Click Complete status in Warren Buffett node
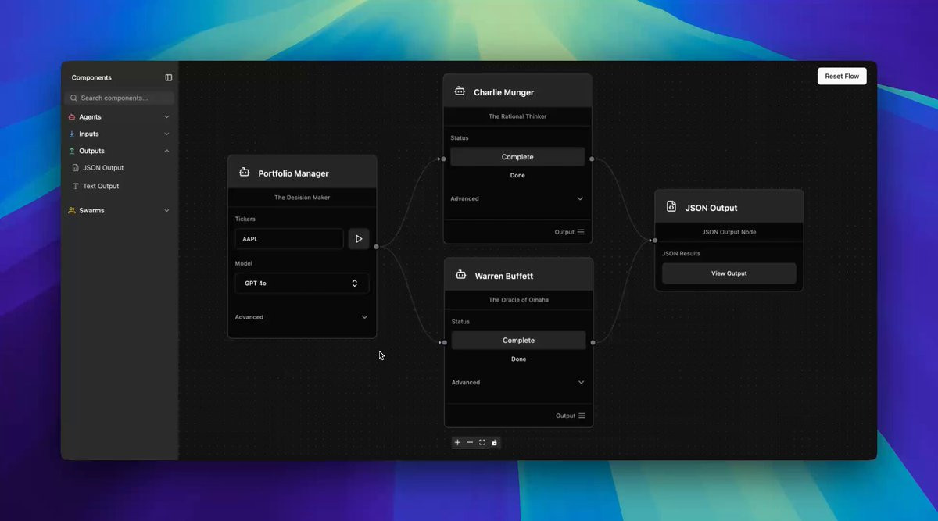The height and width of the screenshot is (521, 938). (518, 341)
